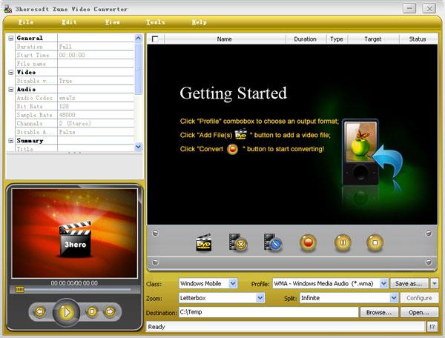445x338 pixels.
Task: Click the application icon in title bar
Action: click(7, 9)
